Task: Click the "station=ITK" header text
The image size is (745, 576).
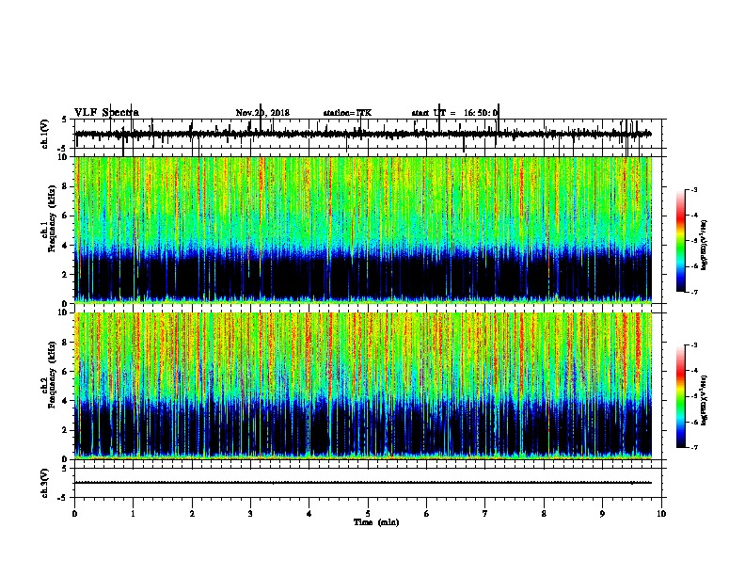Action: pyautogui.click(x=347, y=113)
